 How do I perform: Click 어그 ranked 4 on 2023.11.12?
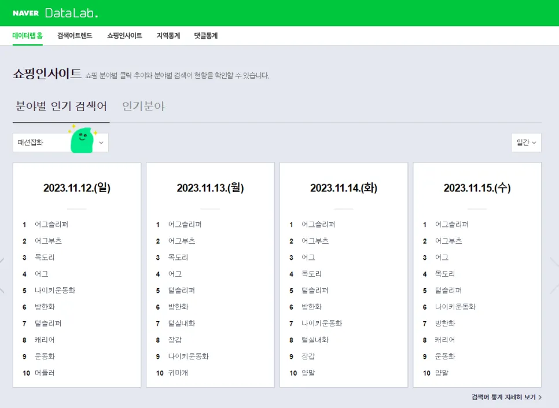tap(41, 274)
